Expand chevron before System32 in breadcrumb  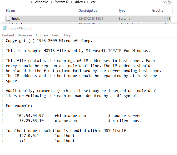[51, 2]
